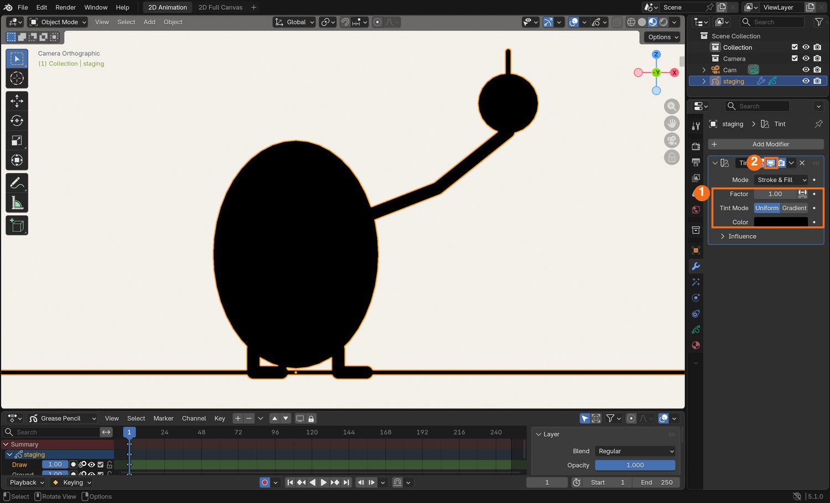The image size is (830, 503).
Task: Select the Add Cube tool
Action: tap(17, 226)
